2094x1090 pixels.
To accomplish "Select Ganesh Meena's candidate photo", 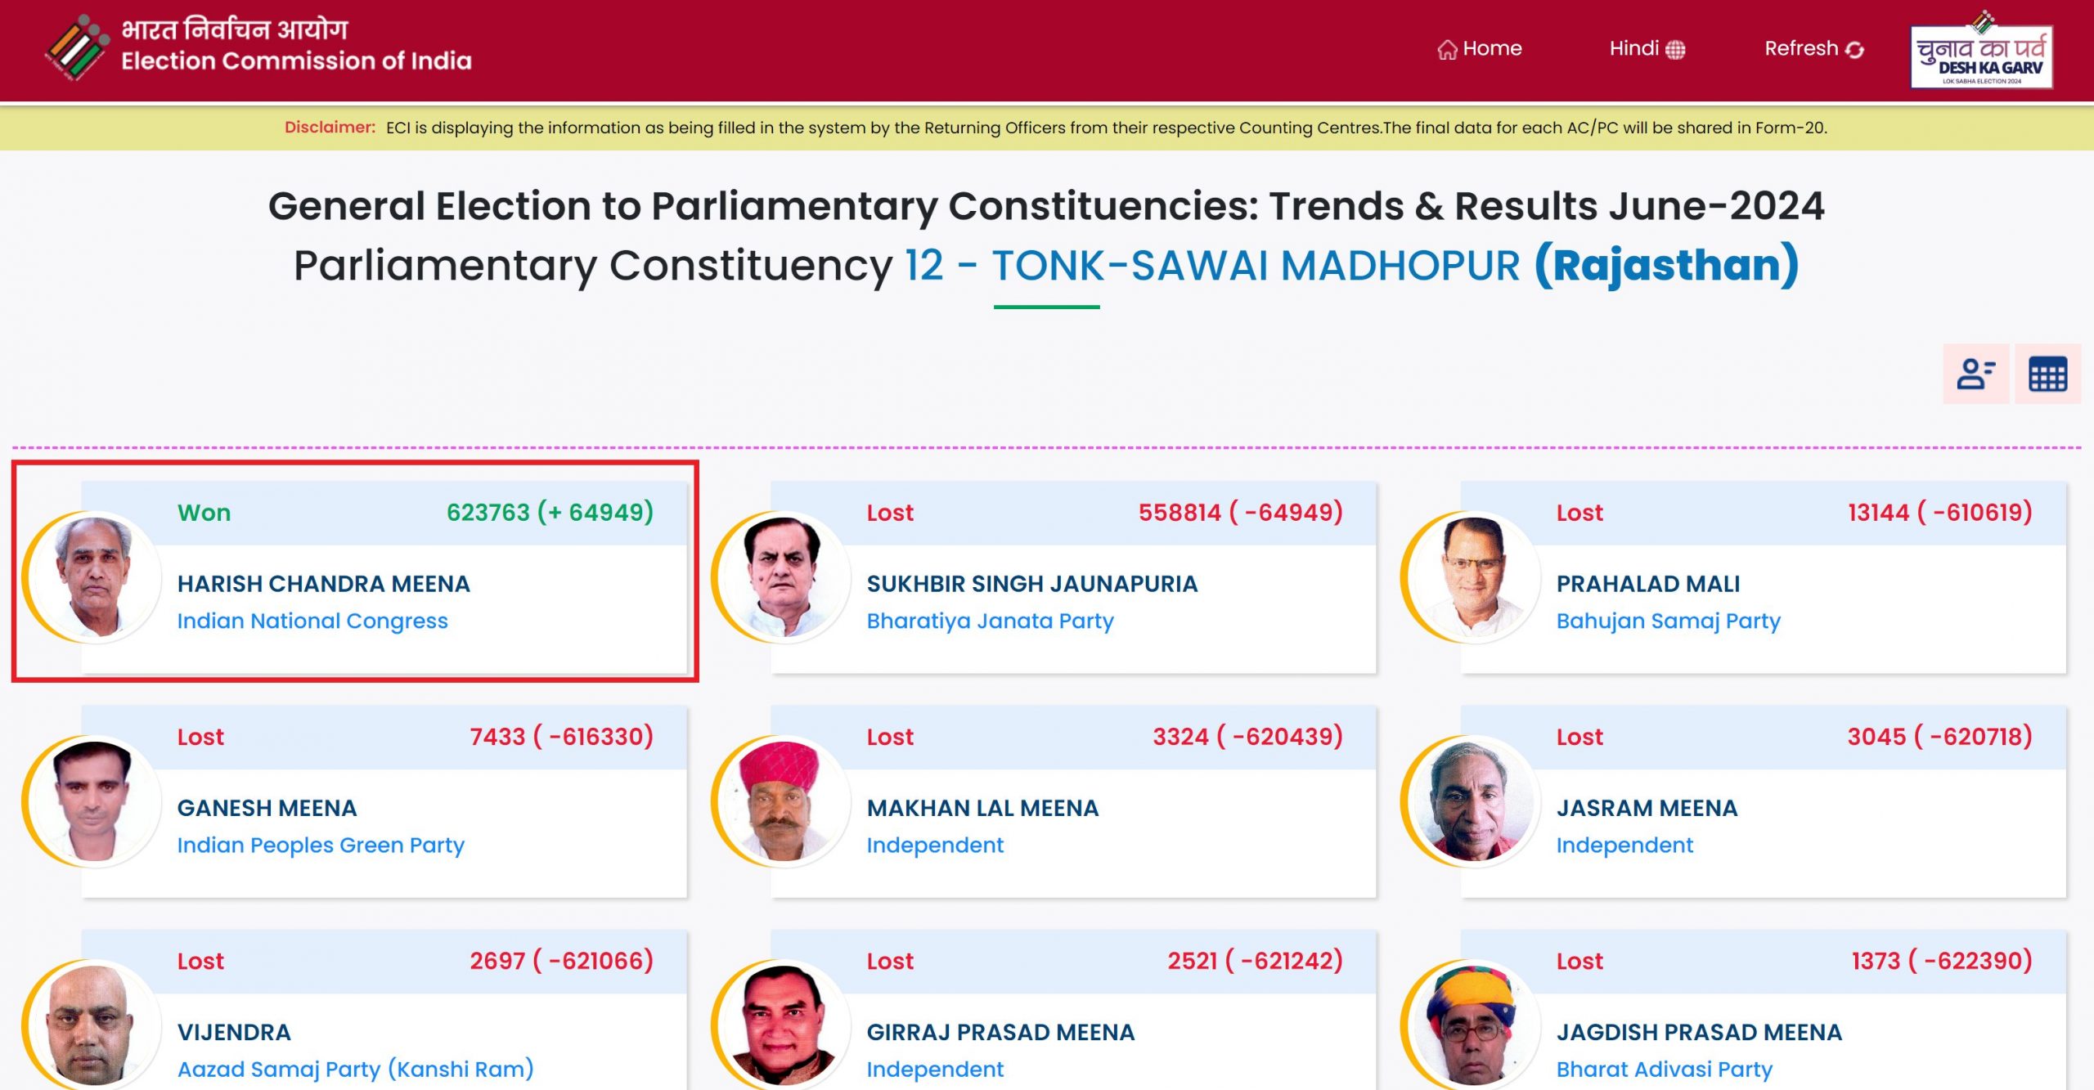I will pyautogui.click(x=95, y=801).
